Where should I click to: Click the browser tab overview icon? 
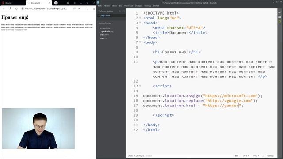coord(68,3)
